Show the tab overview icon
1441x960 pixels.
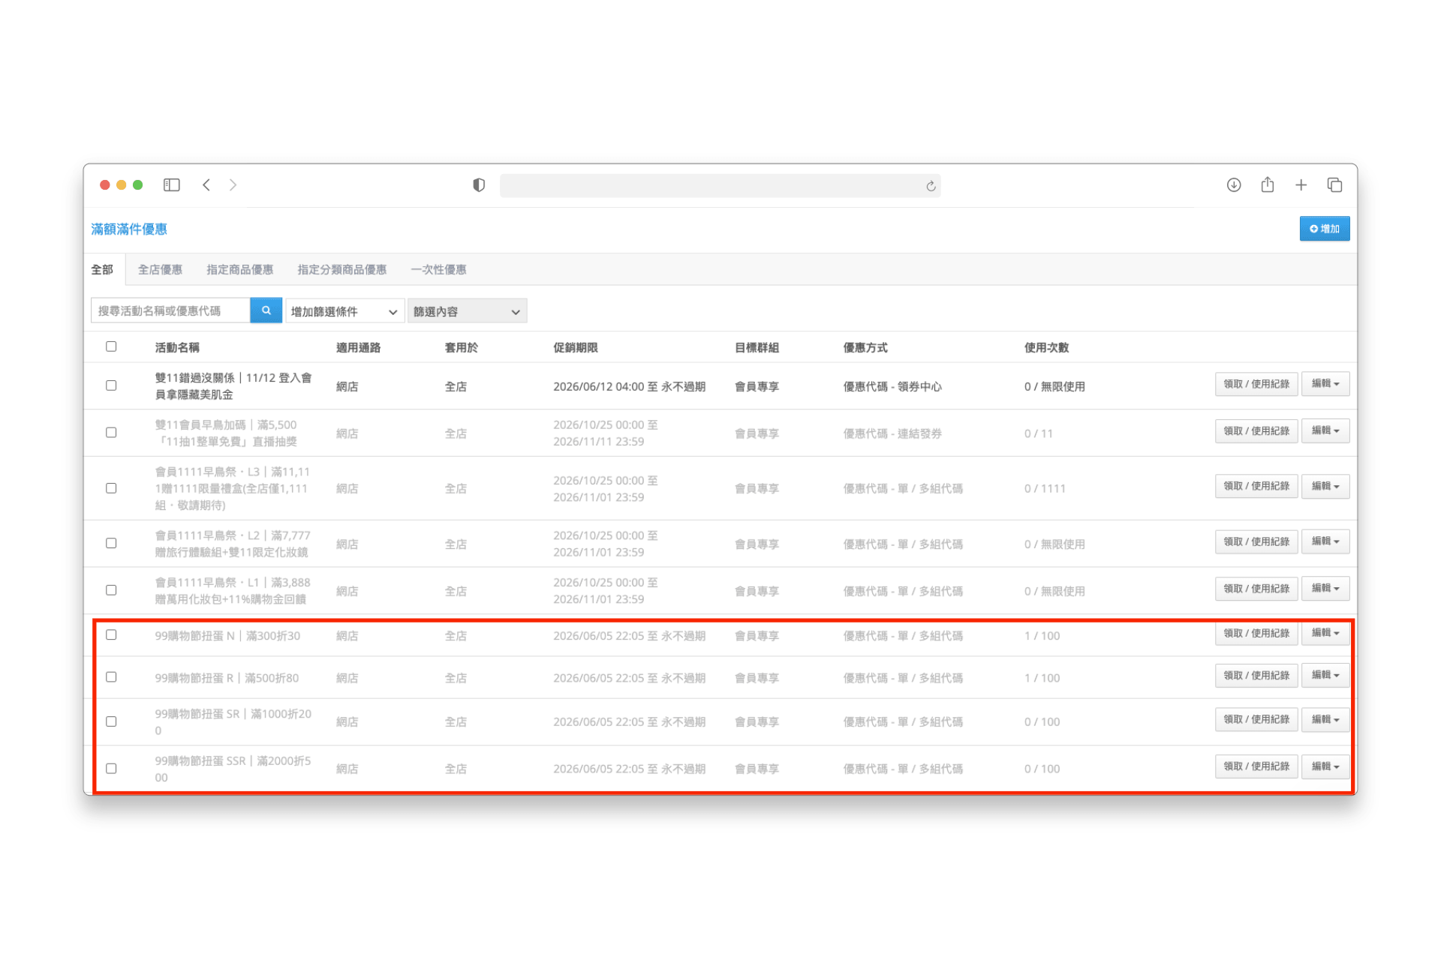coord(1334,184)
